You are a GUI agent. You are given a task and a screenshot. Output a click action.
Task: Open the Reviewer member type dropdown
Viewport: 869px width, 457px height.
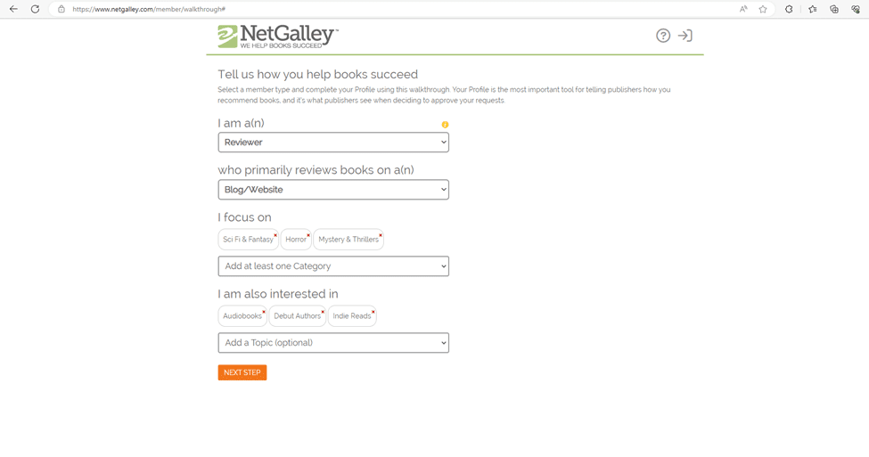tap(333, 143)
